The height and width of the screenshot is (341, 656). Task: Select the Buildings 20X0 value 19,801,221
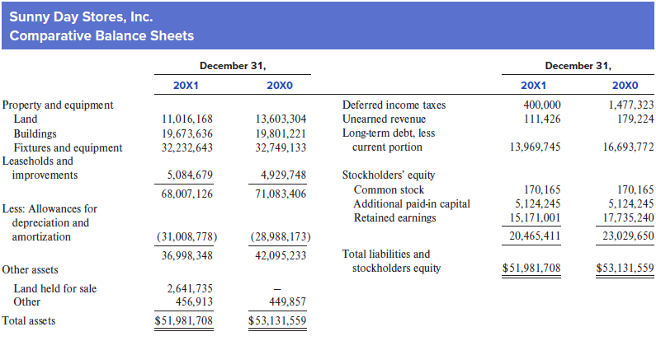pyautogui.click(x=281, y=133)
